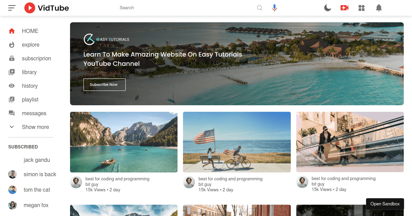Open the create video camera icon

click(344, 8)
